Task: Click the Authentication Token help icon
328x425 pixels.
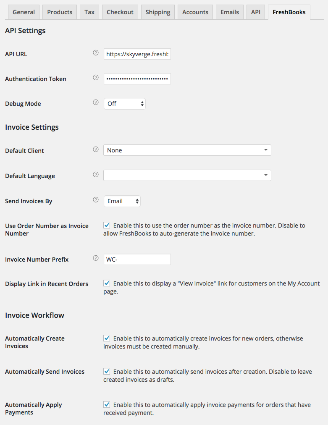Action: pyautogui.click(x=96, y=78)
